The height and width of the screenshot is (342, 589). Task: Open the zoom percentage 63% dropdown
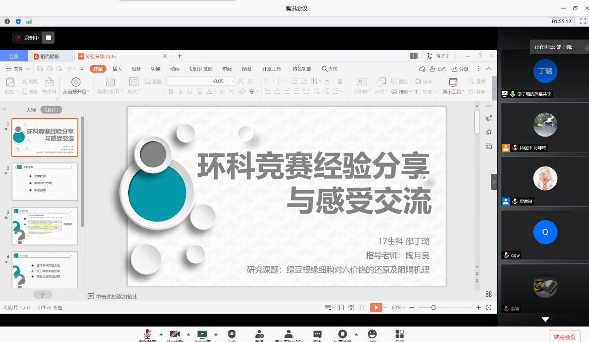click(399, 307)
